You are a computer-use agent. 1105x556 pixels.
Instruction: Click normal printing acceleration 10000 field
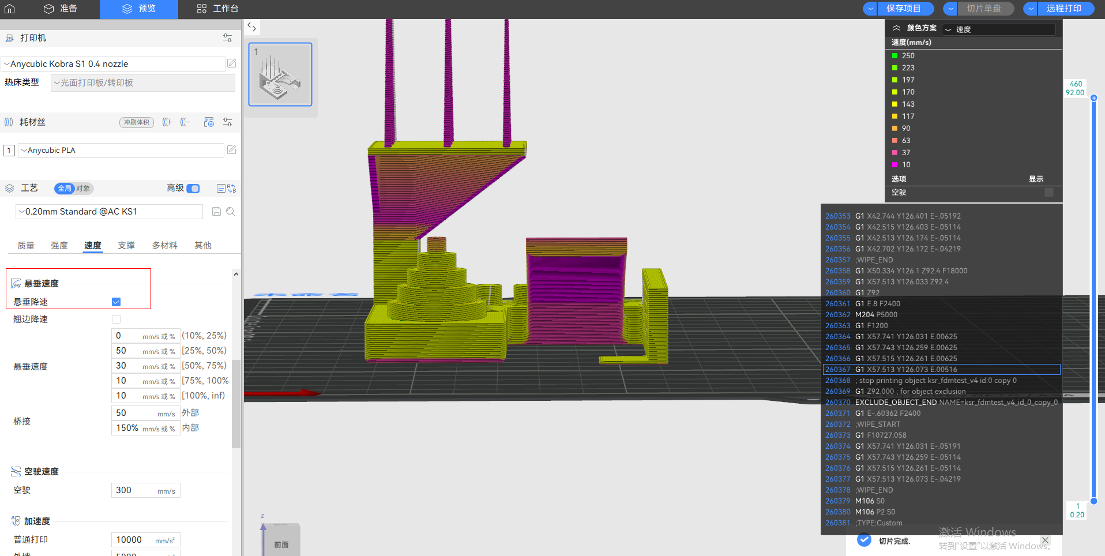pyautogui.click(x=146, y=540)
